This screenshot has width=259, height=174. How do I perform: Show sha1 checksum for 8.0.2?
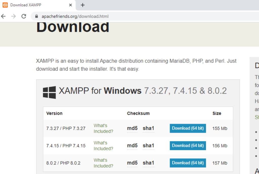click(148, 163)
